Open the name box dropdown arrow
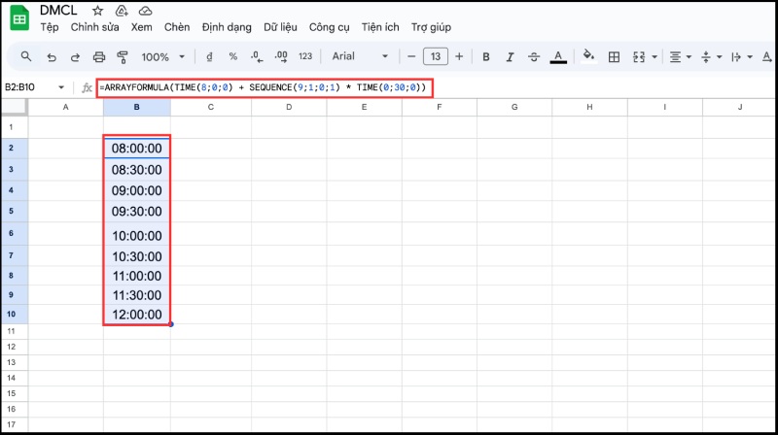Viewport: 778px width, 435px height. coord(61,87)
